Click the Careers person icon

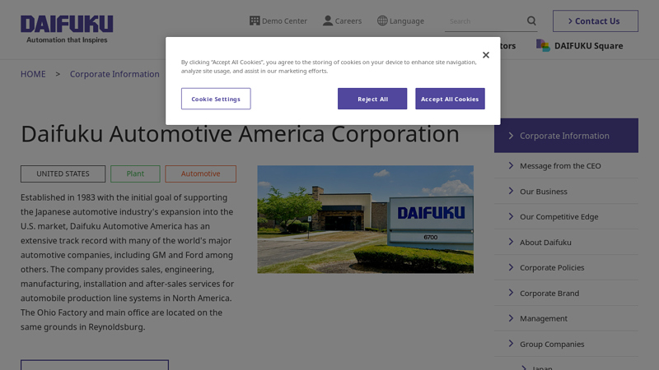327,21
